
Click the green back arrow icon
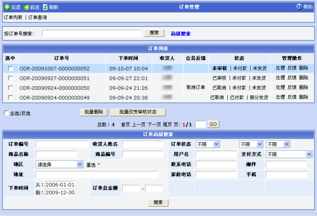coord(7,7)
